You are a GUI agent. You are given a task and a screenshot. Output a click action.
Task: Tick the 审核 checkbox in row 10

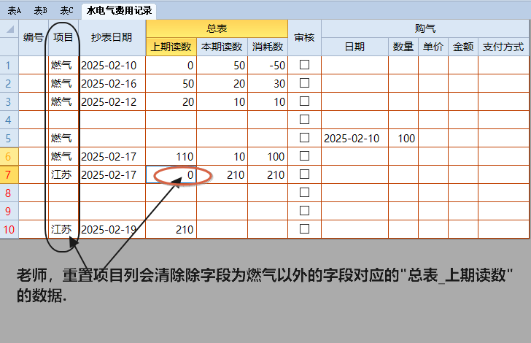pos(304,229)
